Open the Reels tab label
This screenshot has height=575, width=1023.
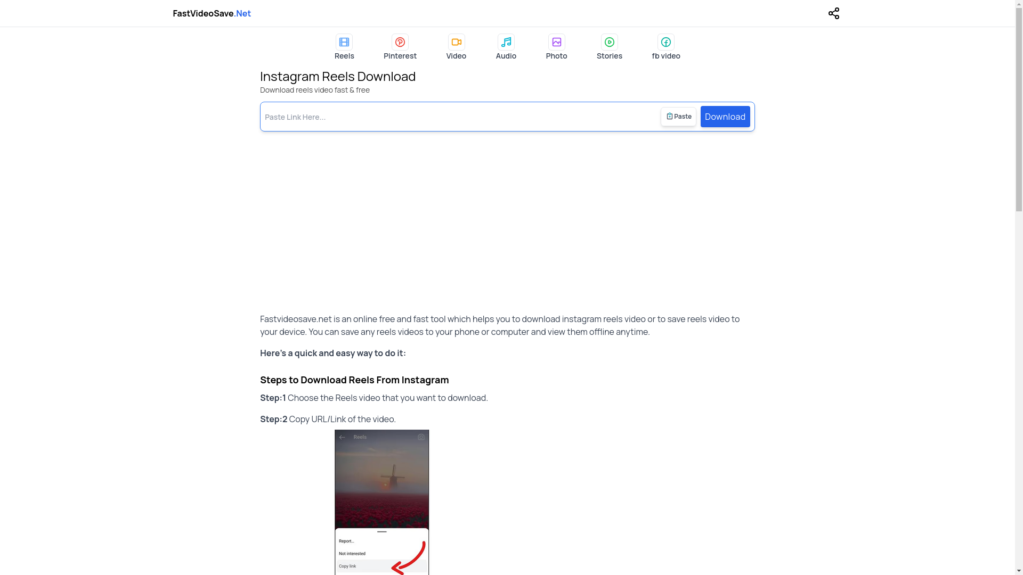pos(344,56)
